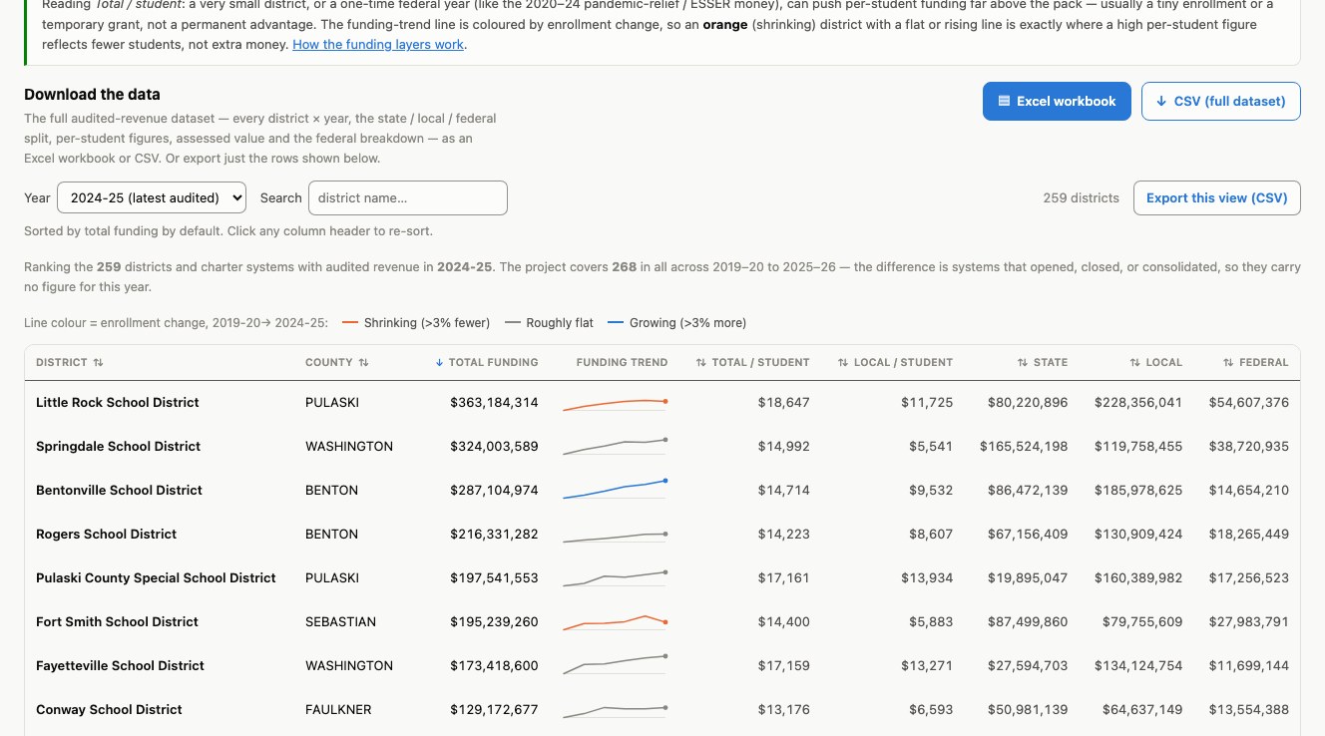Click local funding $185,978,625 cell
Screen dimensions: 1325x736
pos(1138,490)
